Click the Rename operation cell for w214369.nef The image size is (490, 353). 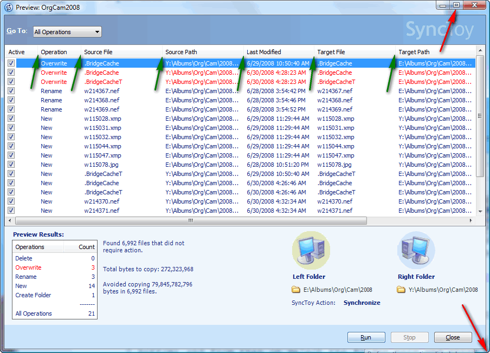(51, 109)
